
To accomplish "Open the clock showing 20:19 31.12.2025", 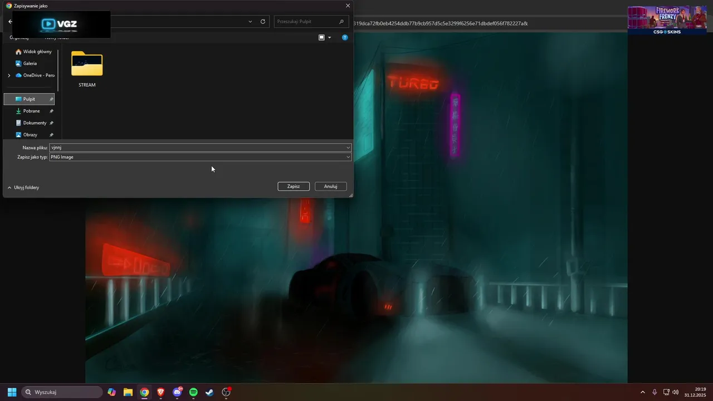I will (x=696, y=392).
